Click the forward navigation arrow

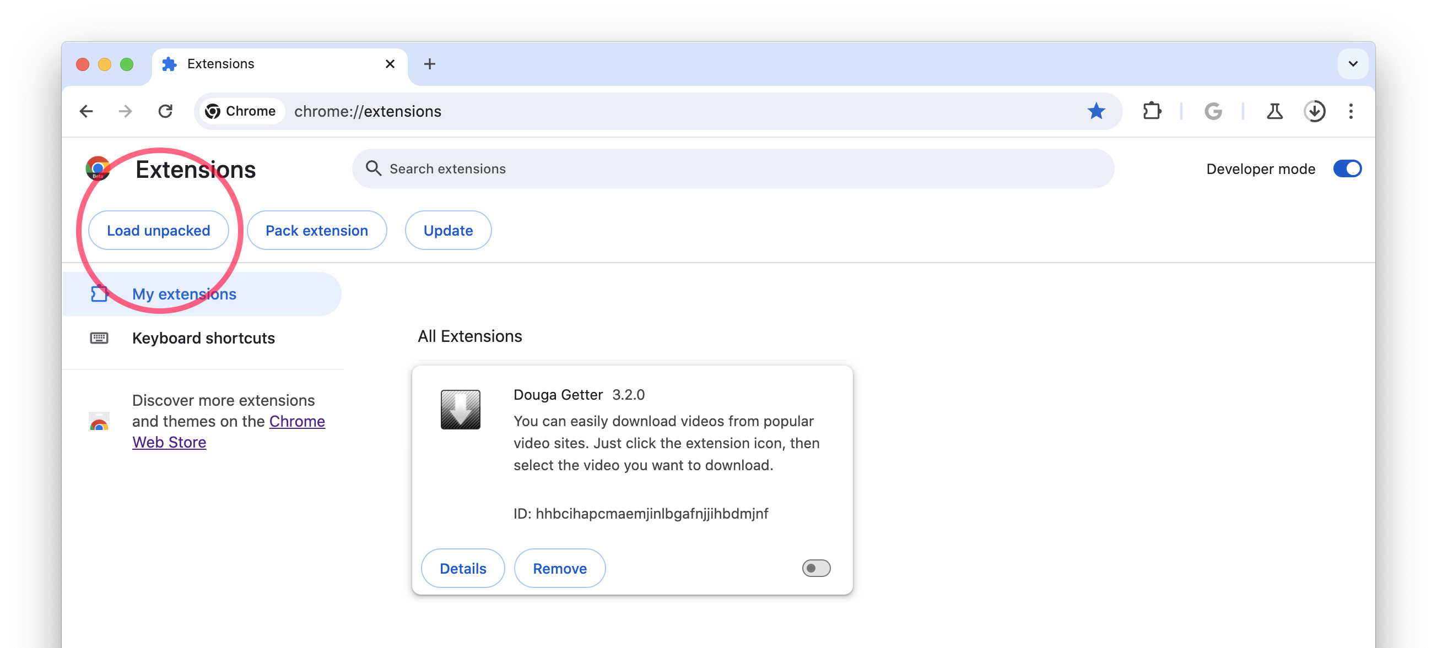click(126, 111)
